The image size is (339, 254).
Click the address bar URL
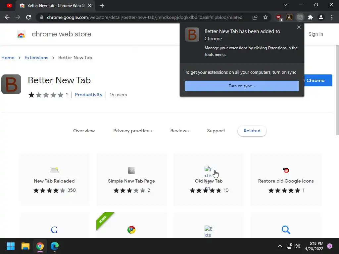(x=144, y=17)
